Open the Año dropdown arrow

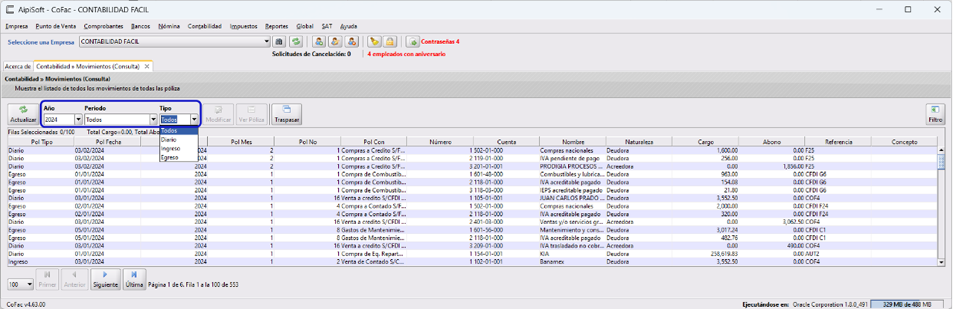pos(78,119)
